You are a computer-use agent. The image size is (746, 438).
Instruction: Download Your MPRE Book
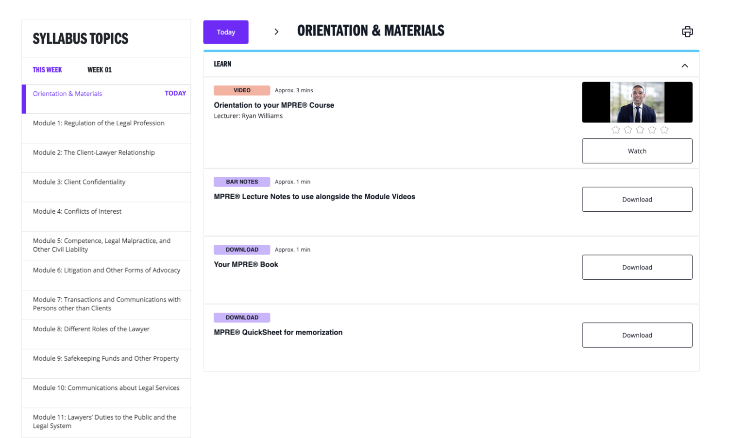click(637, 268)
